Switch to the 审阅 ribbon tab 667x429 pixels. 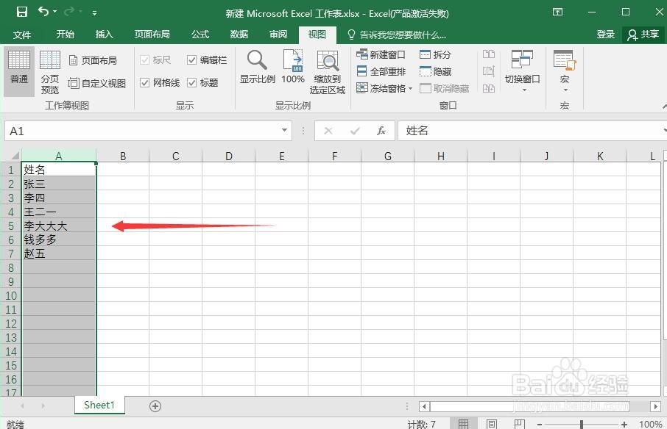click(x=278, y=34)
